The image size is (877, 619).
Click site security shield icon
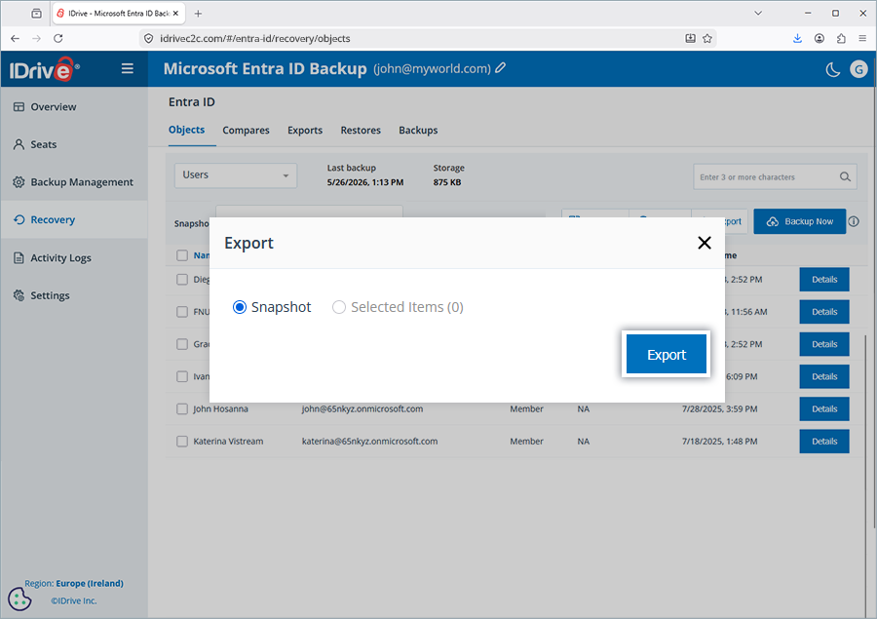click(148, 38)
